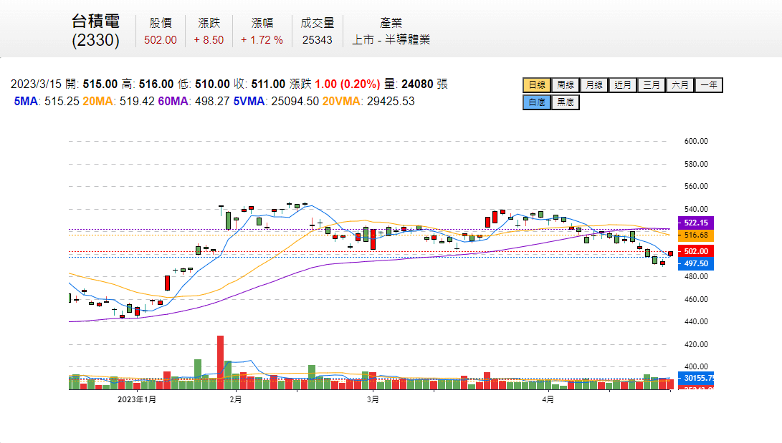Click the 高: 516.00 high price
The height and width of the screenshot is (443, 782).
click(148, 84)
